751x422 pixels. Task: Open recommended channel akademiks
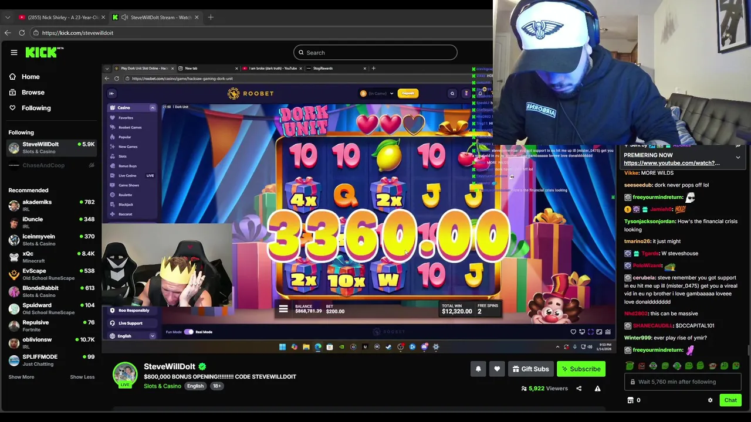coord(50,206)
